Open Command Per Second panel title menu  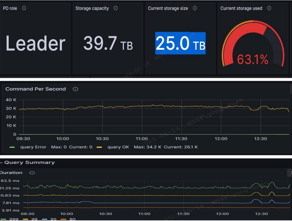click(36, 89)
